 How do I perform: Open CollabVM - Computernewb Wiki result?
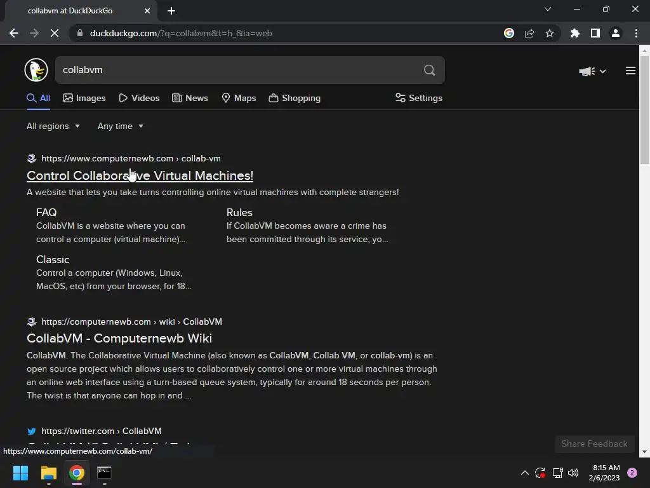(x=119, y=339)
